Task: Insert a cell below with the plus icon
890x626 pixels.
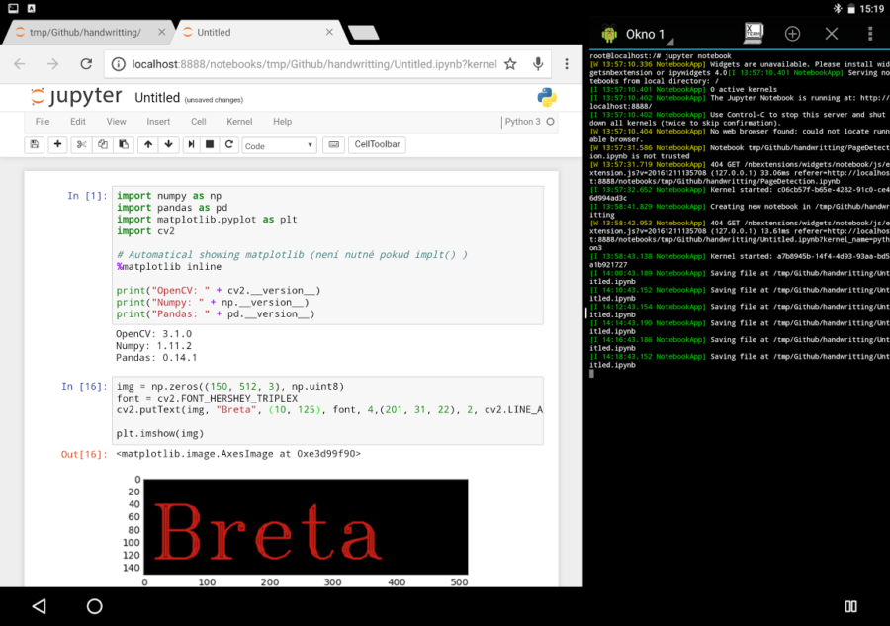Action: click(x=57, y=144)
